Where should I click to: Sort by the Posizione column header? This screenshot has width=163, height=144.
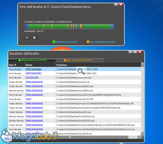point(98,65)
